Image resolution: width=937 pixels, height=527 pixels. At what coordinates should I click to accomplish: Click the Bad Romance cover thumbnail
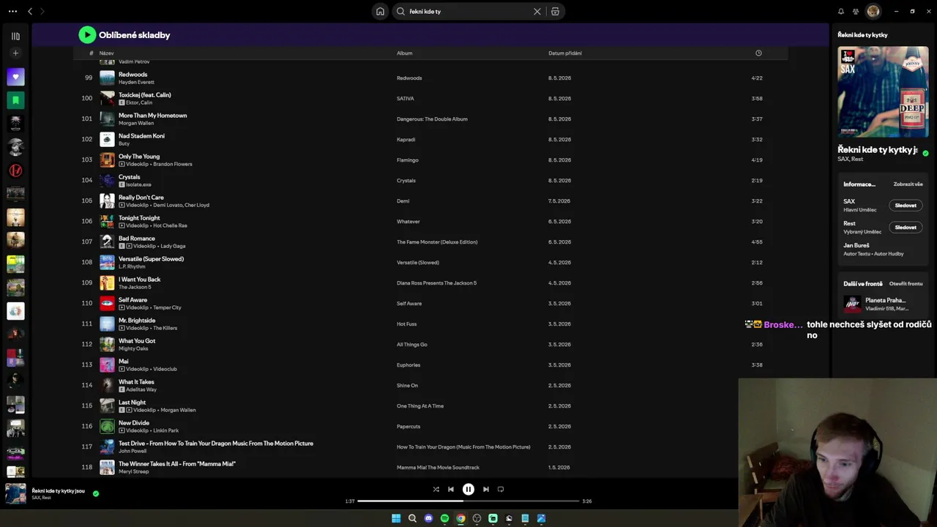(x=107, y=242)
